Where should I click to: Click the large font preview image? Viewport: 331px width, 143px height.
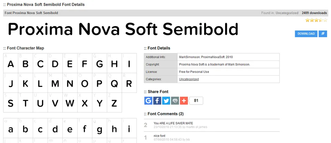pos(123,29)
